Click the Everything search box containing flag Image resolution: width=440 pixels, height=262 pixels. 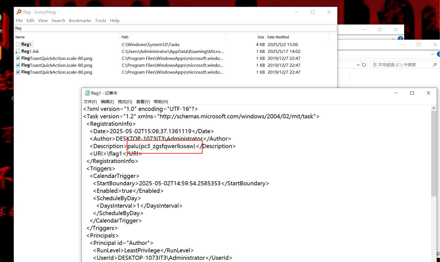[x=175, y=28]
